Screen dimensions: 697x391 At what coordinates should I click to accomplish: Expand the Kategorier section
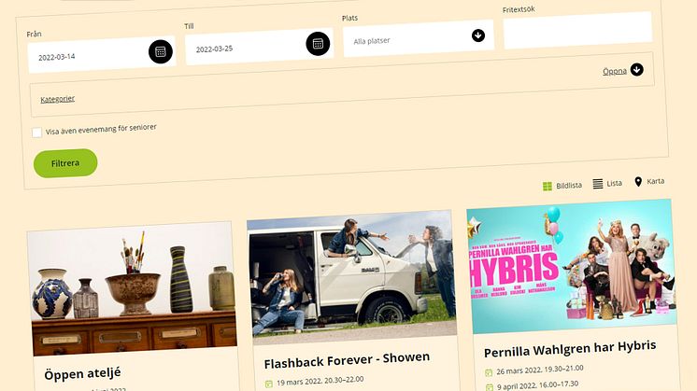(x=57, y=98)
